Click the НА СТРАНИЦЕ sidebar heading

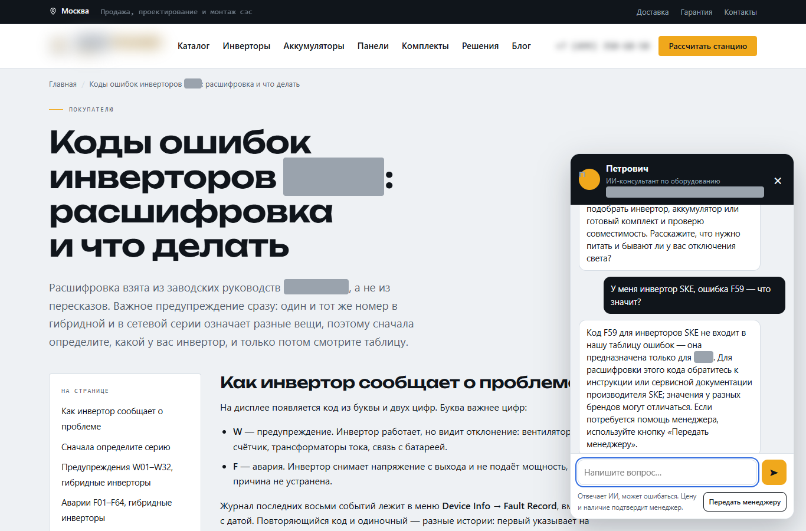point(85,391)
